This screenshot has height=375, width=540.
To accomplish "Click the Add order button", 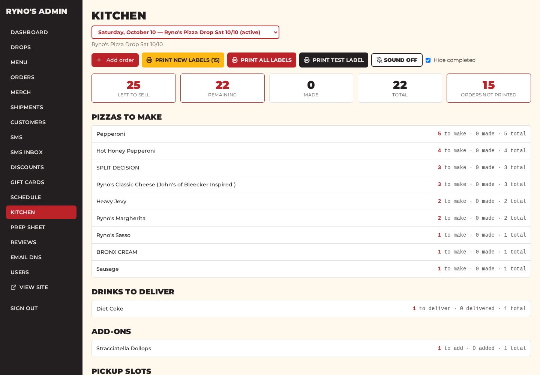I will [x=115, y=60].
